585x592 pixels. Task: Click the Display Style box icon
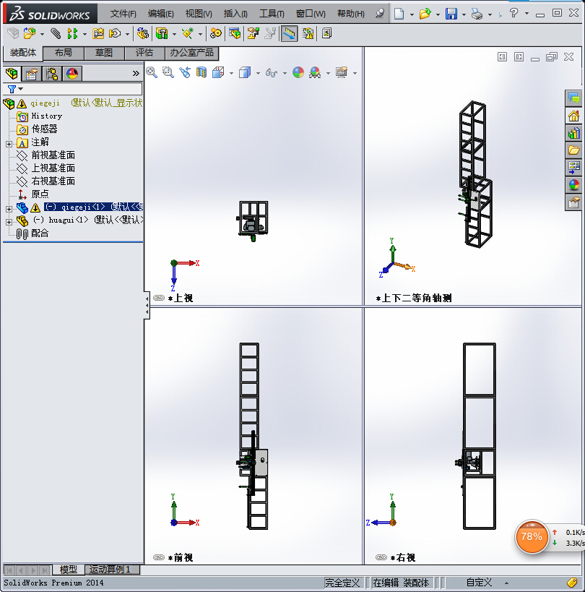(x=245, y=72)
